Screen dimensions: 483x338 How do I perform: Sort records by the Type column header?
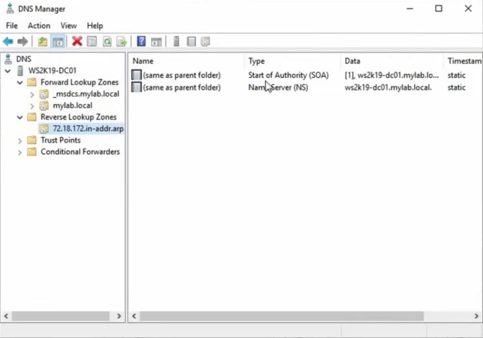click(257, 61)
